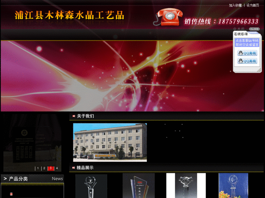Click the red flag icon beside 关于我们
The width and height of the screenshot is (265, 198).
[74, 116]
